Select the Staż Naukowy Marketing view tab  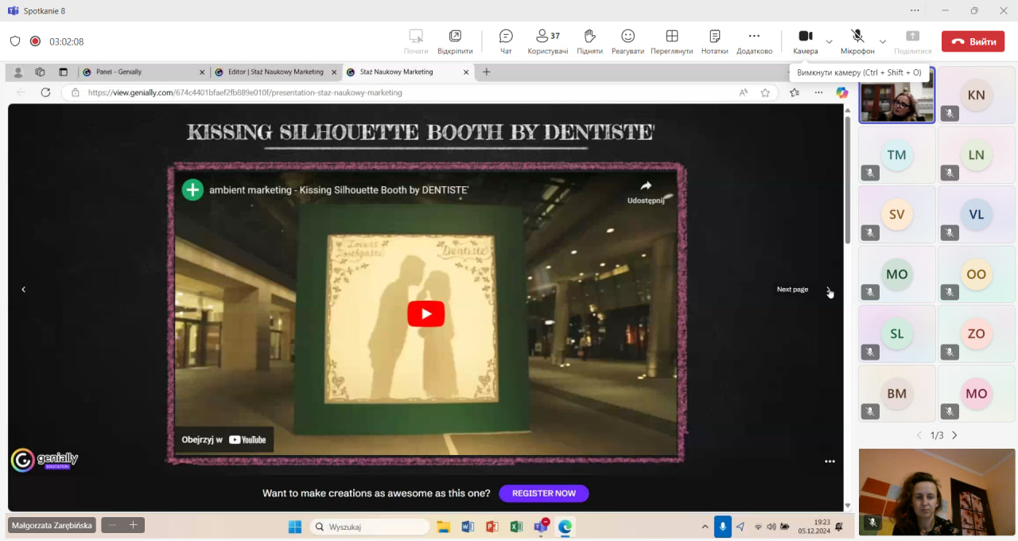[x=408, y=72]
